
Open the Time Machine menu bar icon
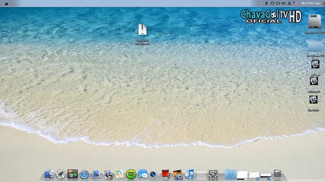[x=272, y=3]
